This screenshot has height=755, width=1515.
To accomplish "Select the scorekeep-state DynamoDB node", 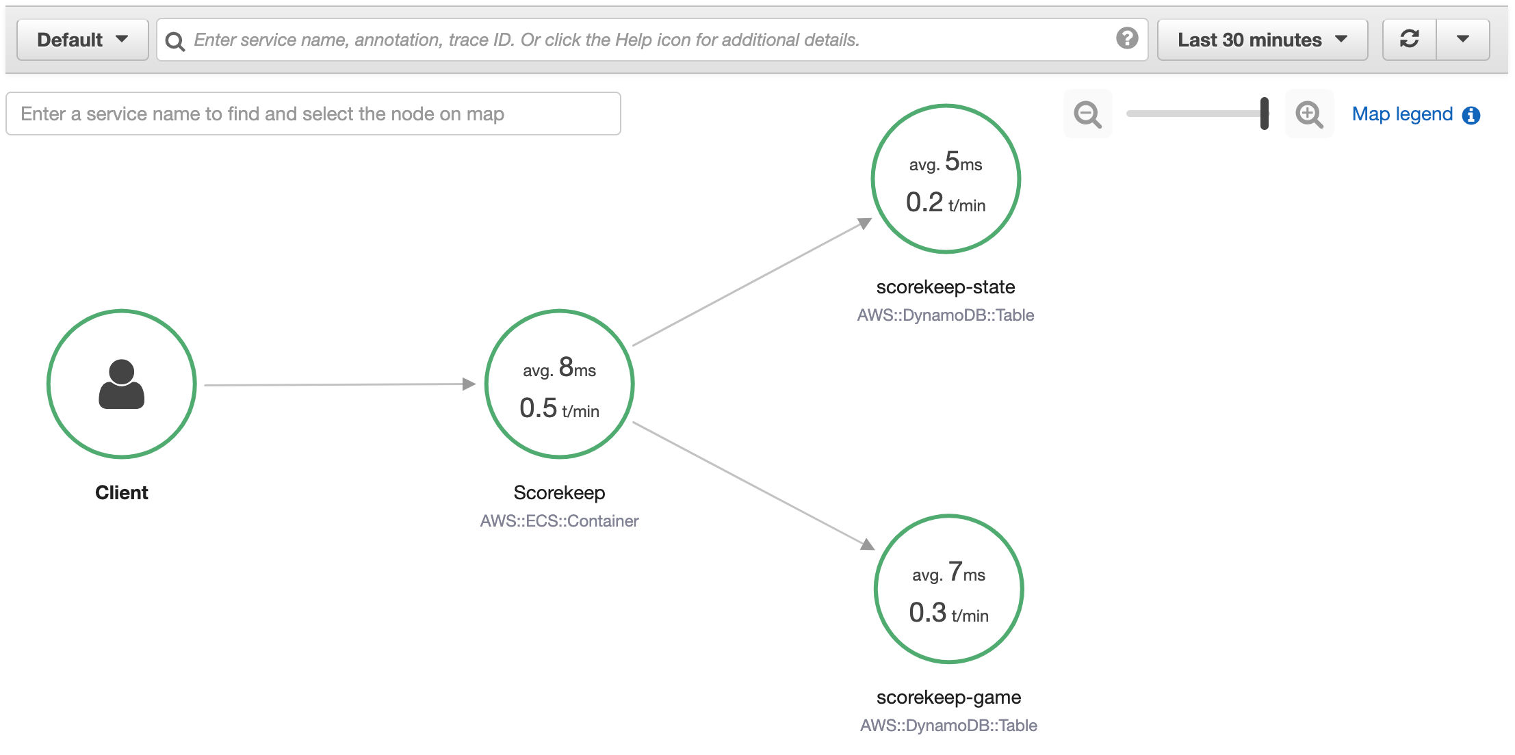I will [946, 179].
